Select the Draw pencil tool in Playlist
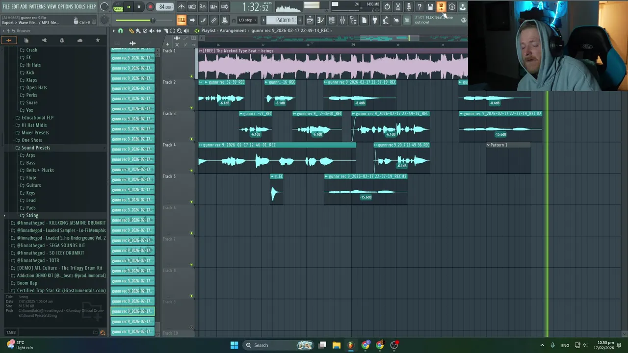The image size is (628, 353). (x=131, y=31)
